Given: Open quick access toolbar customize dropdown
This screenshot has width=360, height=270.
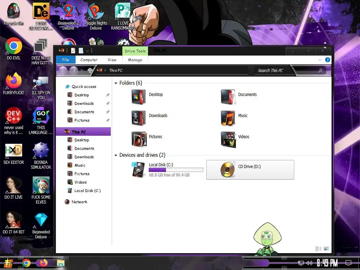Looking at the screenshot, I should click(x=87, y=51).
